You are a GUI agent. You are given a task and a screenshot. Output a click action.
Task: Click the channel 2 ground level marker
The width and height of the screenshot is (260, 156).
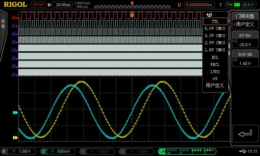pyautogui.click(x=15, y=113)
